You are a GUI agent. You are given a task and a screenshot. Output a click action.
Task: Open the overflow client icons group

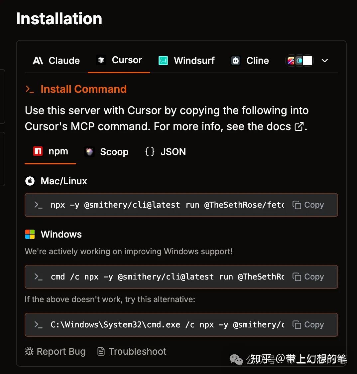tap(299, 61)
